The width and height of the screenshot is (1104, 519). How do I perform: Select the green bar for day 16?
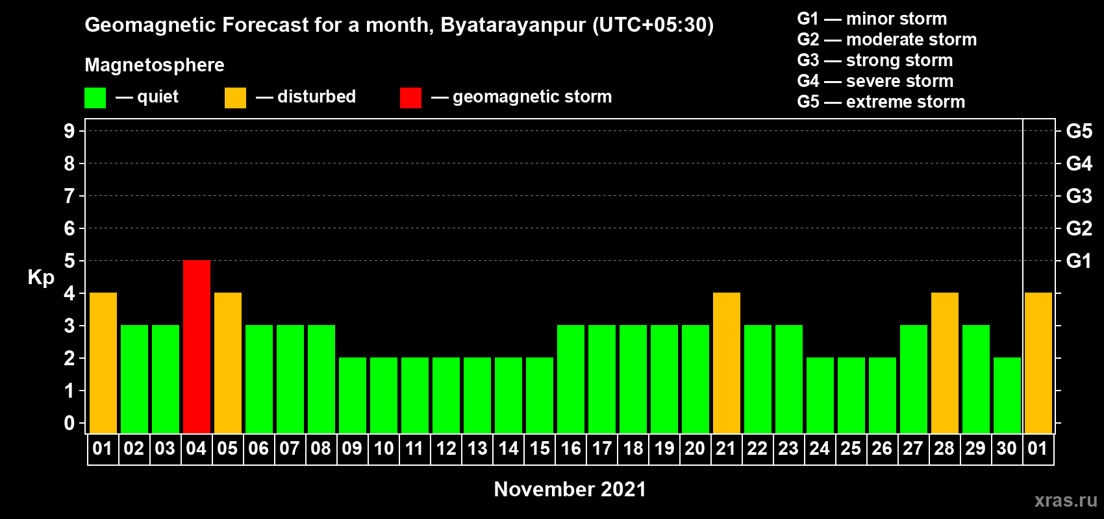(571, 380)
